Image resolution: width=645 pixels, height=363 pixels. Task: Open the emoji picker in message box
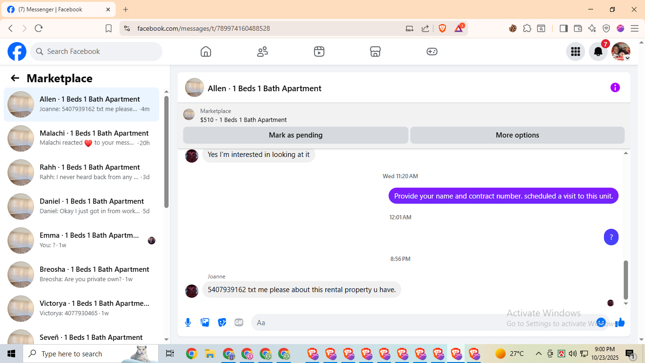(x=601, y=322)
